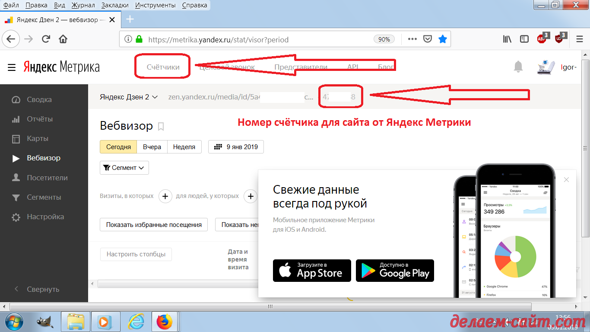Select the Неделя period
The image size is (590, 332).
[184, 147]
